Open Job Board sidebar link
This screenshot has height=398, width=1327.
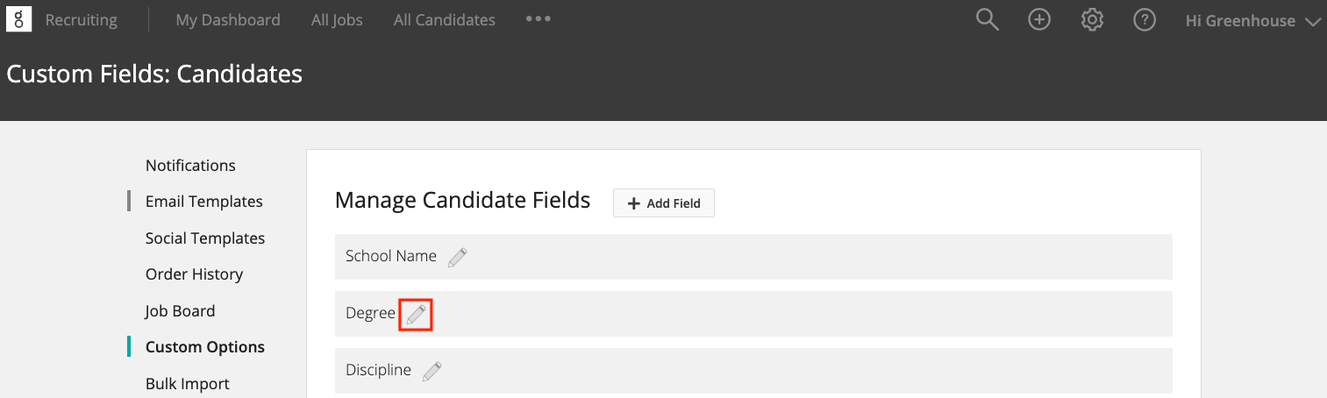coord(180,311)
